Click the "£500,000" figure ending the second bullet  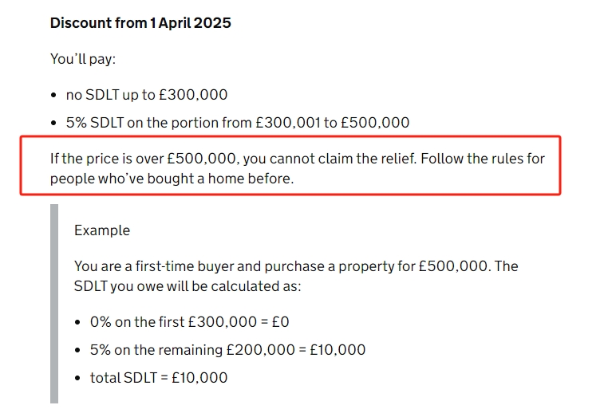(x=375, y=123)
